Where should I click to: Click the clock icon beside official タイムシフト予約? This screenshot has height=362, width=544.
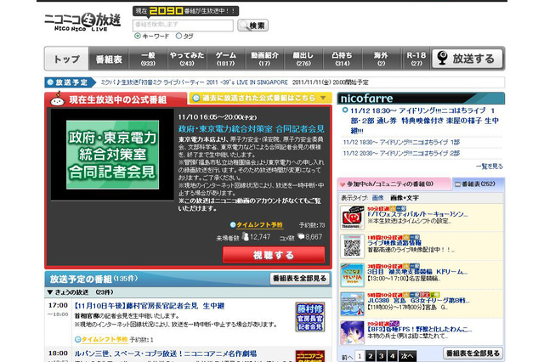click(x=233, y=224)
